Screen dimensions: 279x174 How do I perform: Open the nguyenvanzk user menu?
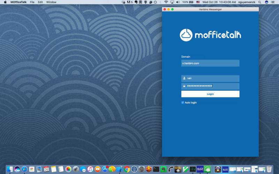[247, 2]
